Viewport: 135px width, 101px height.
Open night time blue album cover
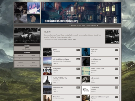click(x=86, y=52)
